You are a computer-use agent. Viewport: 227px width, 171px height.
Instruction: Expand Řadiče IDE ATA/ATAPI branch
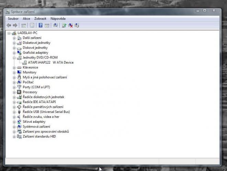pos(14,102)
